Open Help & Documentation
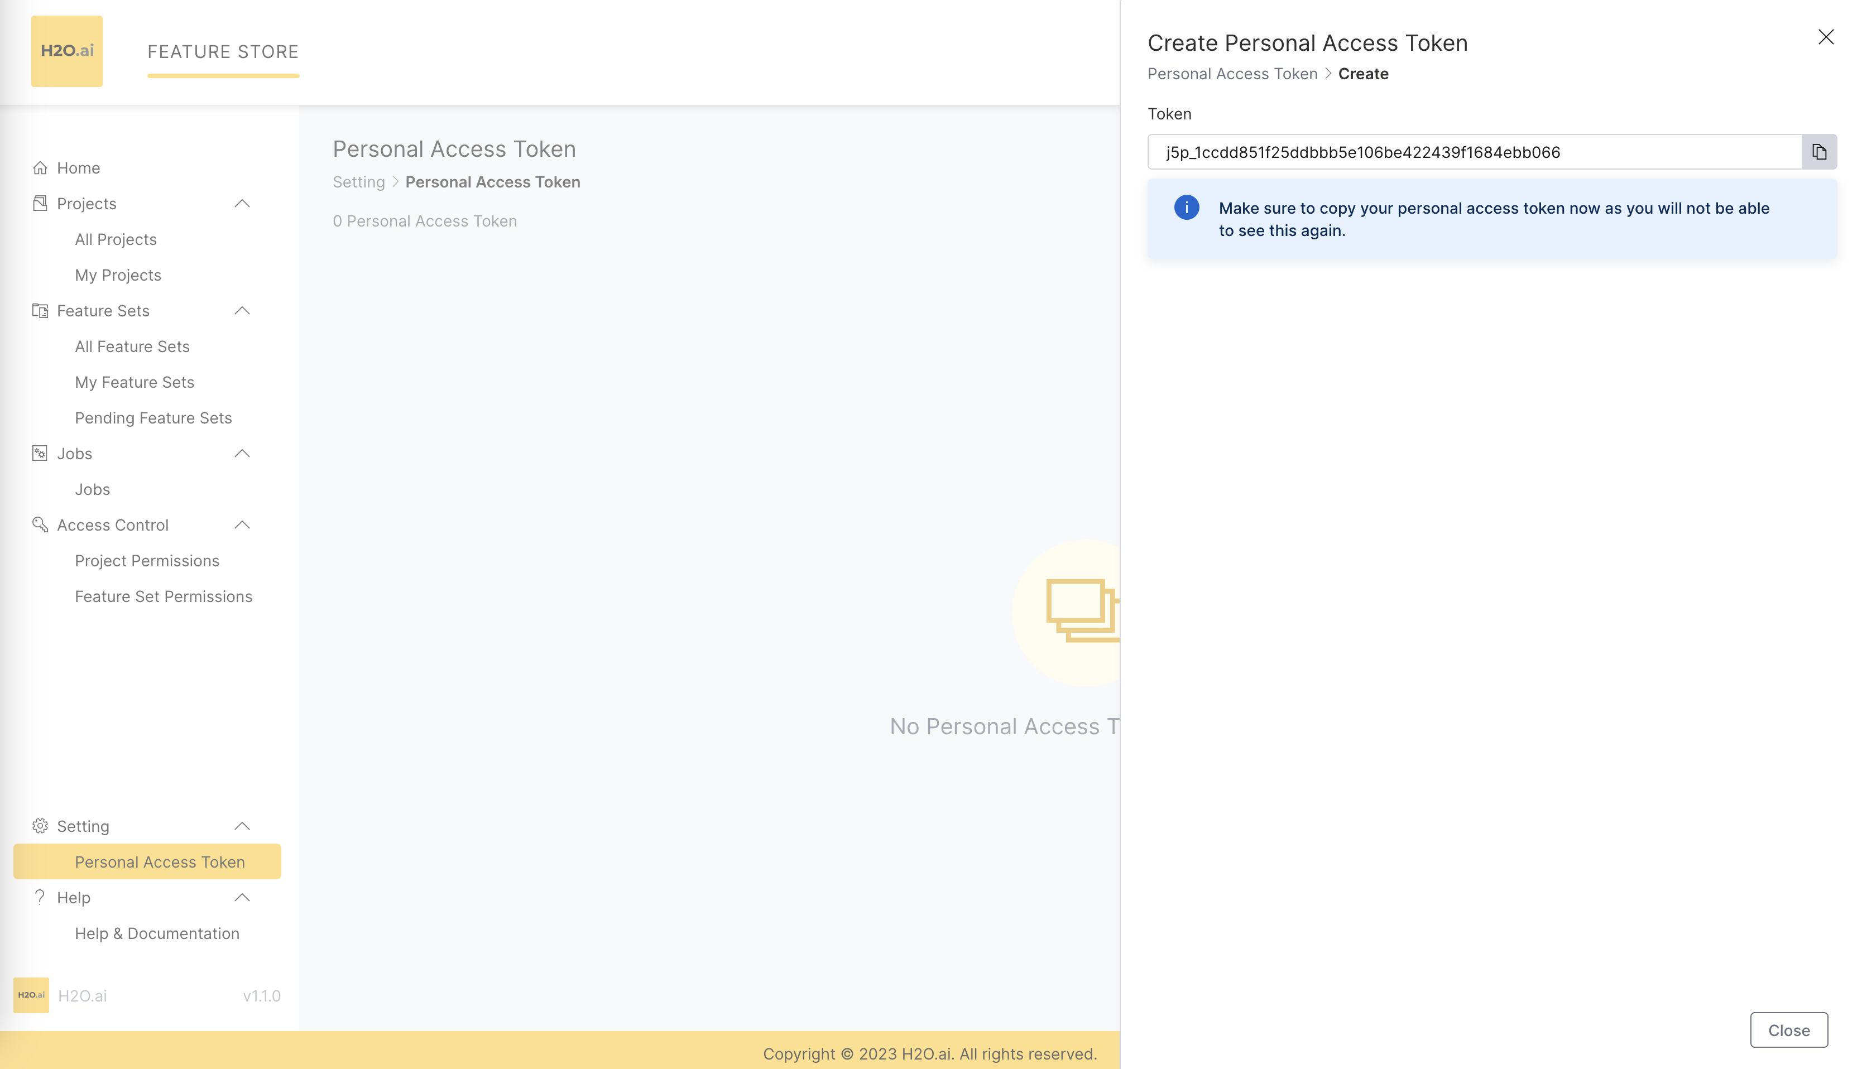Viewport: 1862px width, 1069px height. coord(157,933)
